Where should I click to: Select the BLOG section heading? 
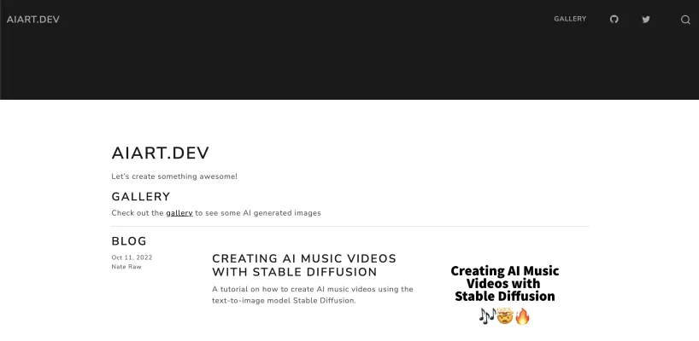click(129, 241)
